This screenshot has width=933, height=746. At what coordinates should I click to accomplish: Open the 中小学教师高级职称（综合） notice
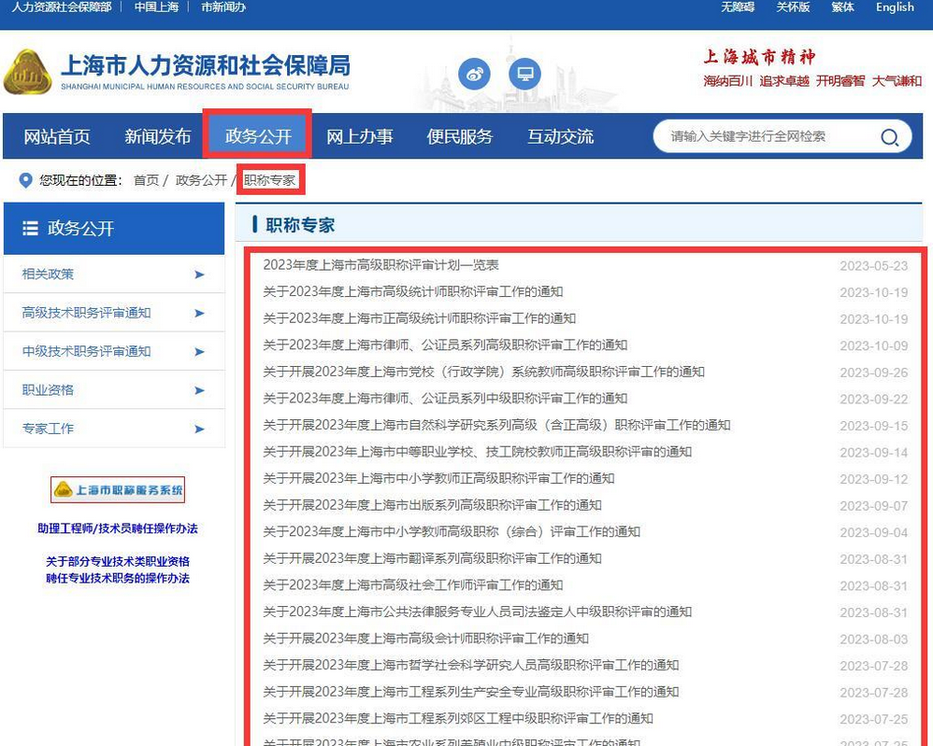tap(452, 531)
